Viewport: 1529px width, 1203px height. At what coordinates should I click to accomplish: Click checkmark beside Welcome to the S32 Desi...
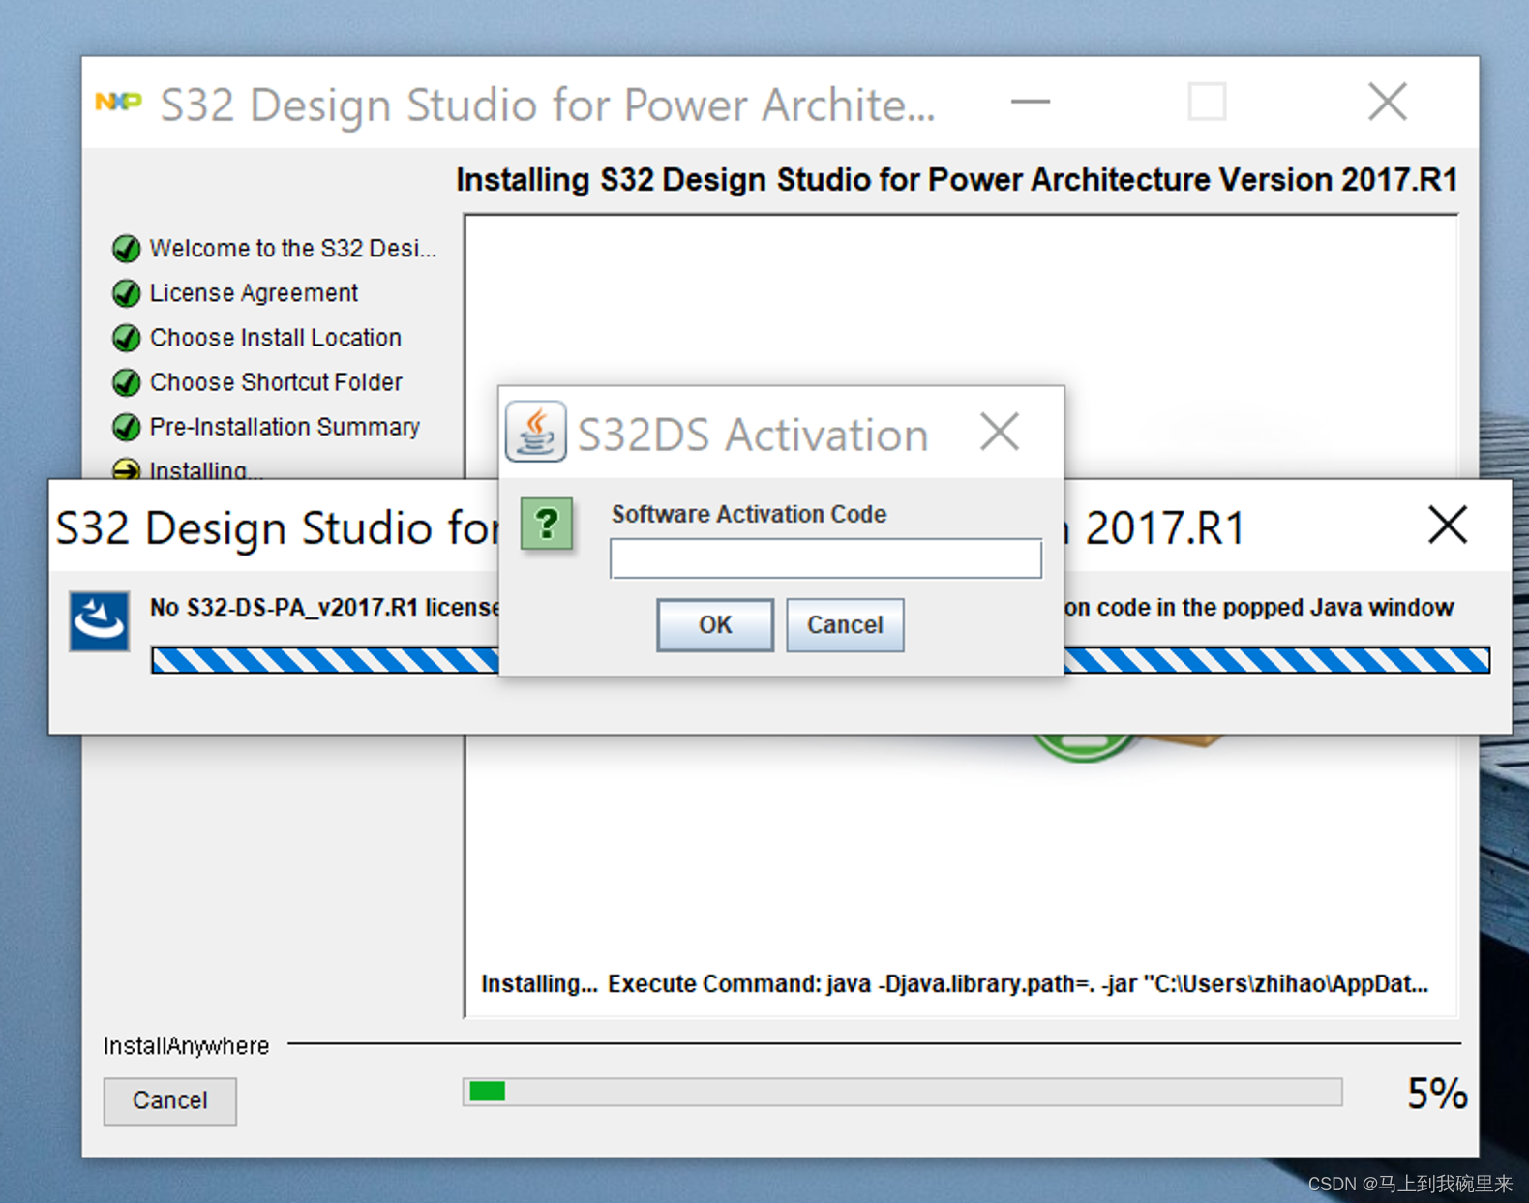coord(126,249)
